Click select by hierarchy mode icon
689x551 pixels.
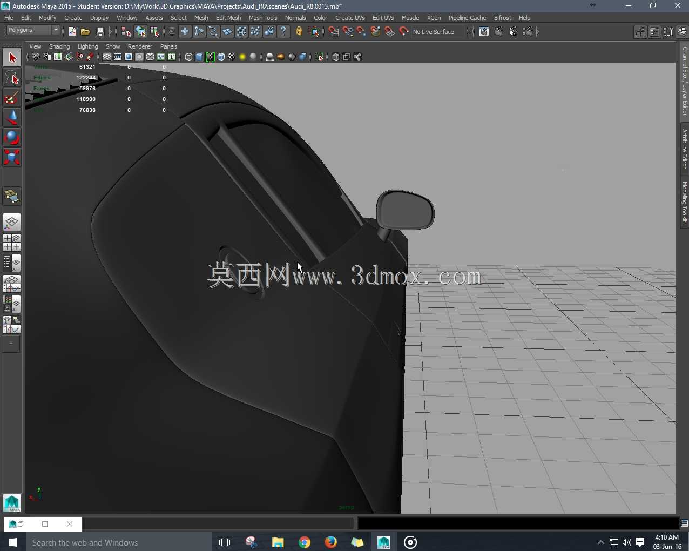tap(126, 32)
